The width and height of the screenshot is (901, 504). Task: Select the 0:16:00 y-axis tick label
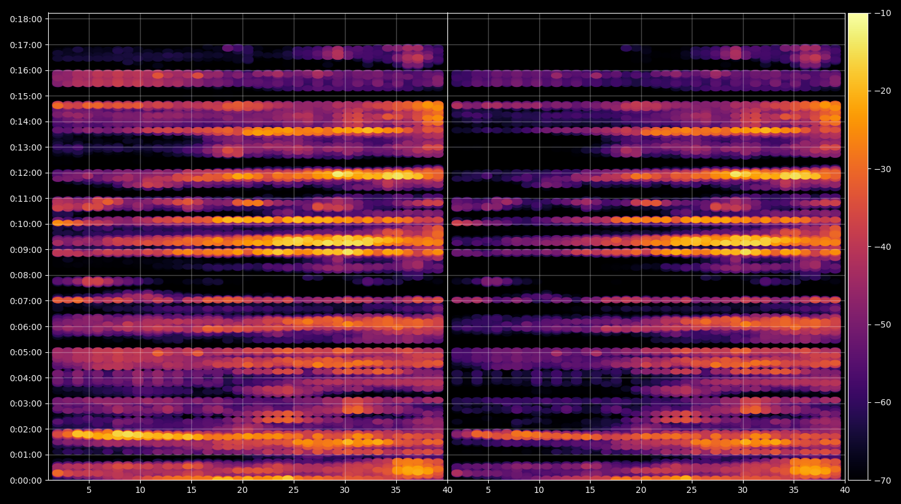(26, 70)
